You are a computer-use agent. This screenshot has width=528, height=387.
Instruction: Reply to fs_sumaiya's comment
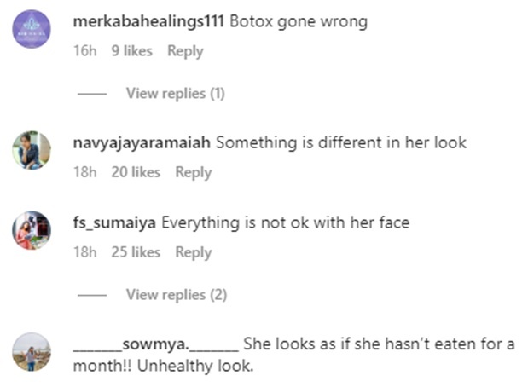click(194, 252)
